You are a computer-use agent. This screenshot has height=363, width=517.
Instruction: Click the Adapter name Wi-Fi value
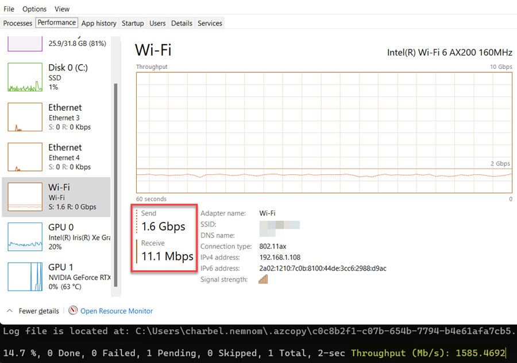pos(267,213)
